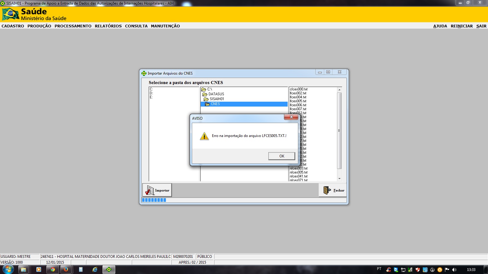Open Firefox from the taskbar
Screen dimensions: 488x274
[x=66, y=269]
